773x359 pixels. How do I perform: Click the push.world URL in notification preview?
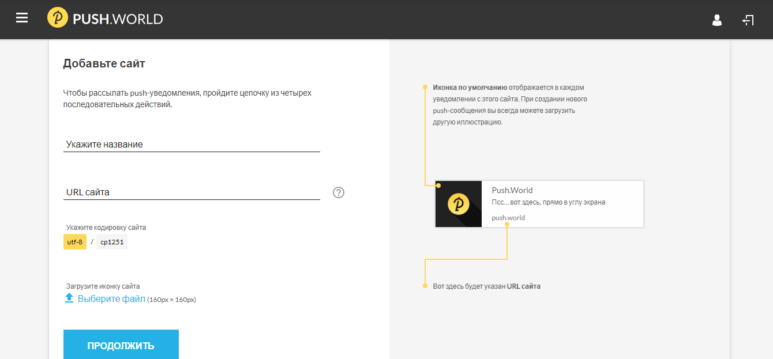508,218
